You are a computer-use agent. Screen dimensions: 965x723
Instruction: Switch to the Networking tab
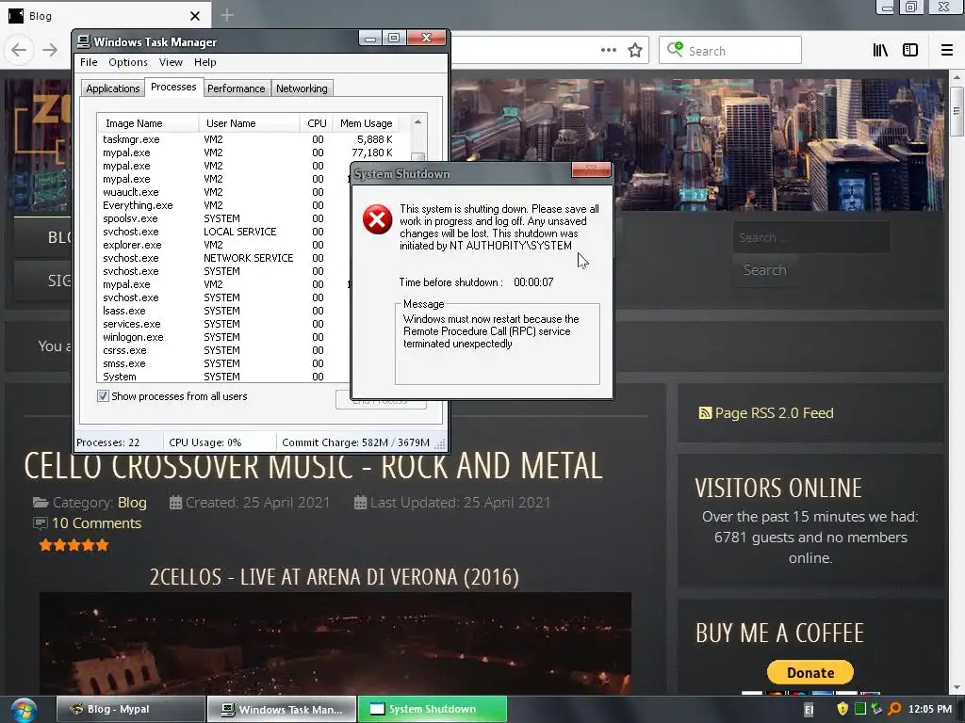point(302,88)
